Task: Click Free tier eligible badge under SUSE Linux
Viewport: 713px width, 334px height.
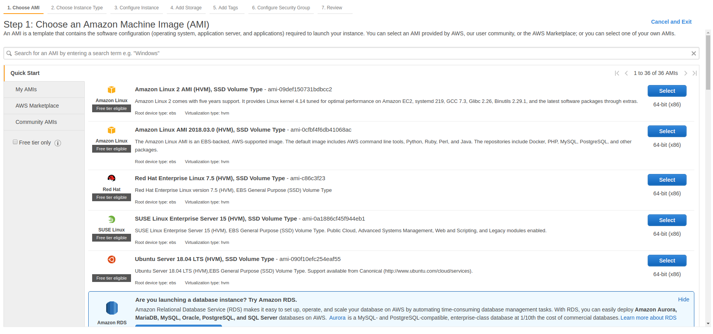Action: click(x=112, y=238)
